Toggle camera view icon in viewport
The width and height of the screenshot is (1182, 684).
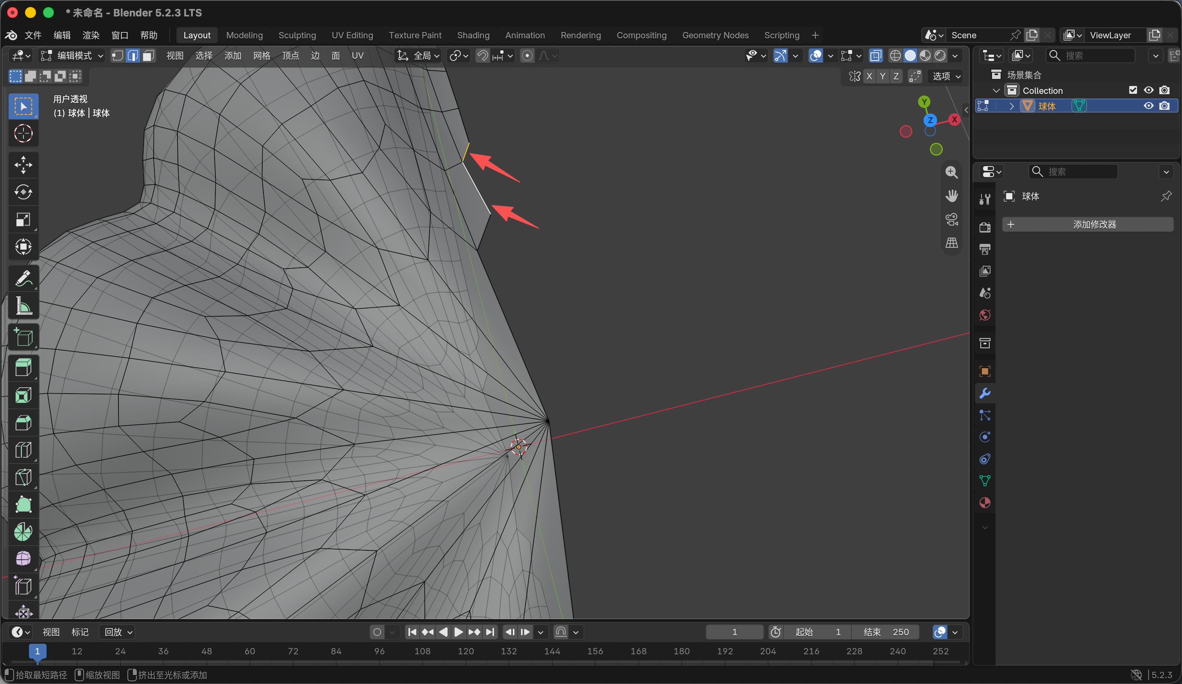pyautogui.click(x=951, y=220)
